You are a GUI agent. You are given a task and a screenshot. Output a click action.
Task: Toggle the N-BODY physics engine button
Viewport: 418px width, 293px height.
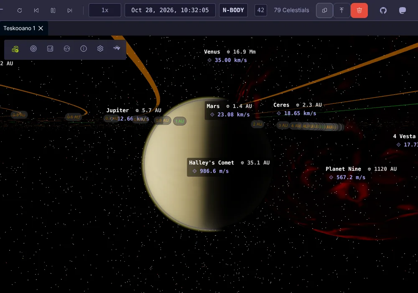click(233, 10)
